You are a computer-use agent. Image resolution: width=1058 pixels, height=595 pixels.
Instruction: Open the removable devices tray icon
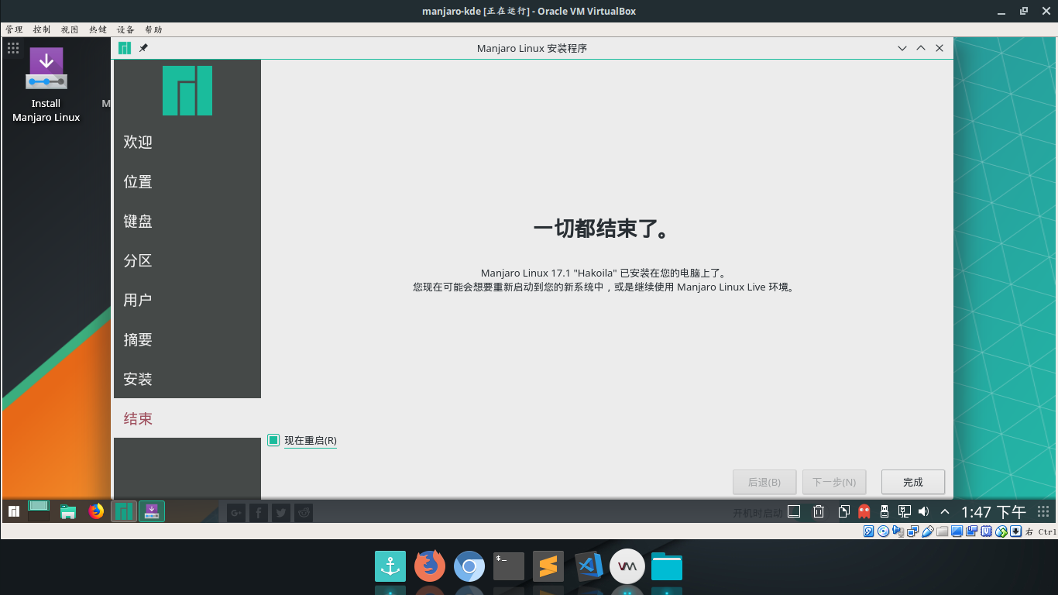point(885,511)
